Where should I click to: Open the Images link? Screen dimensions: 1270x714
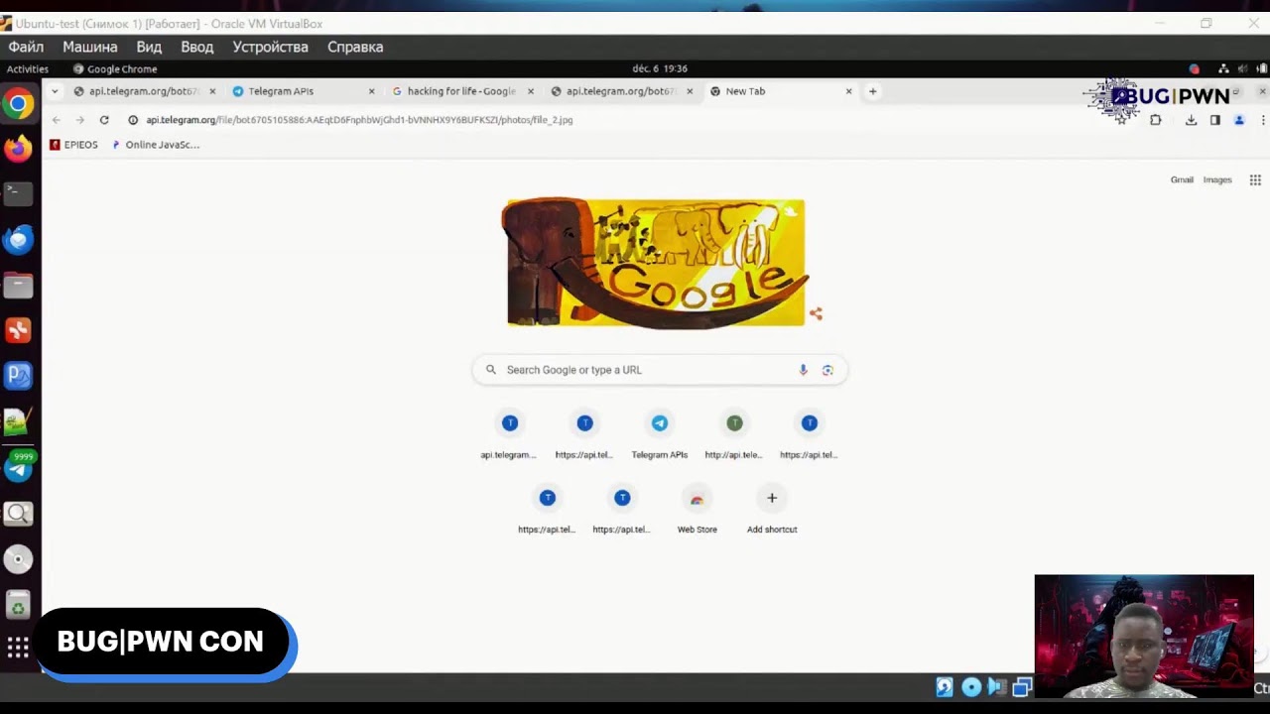(x=1217, y=179)
